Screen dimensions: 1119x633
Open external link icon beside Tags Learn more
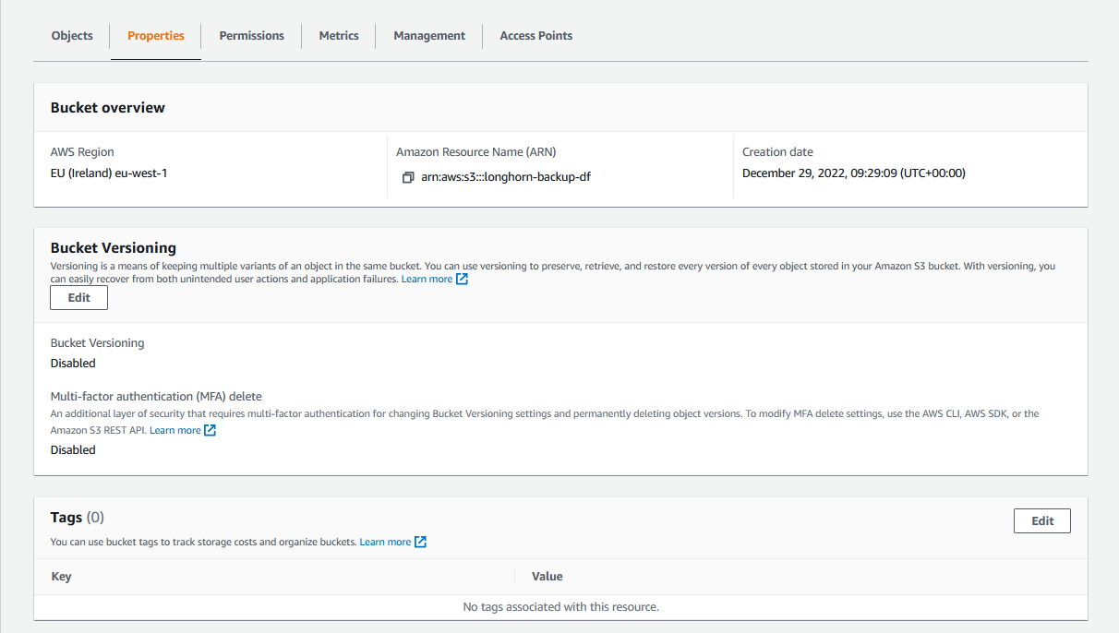420,542
